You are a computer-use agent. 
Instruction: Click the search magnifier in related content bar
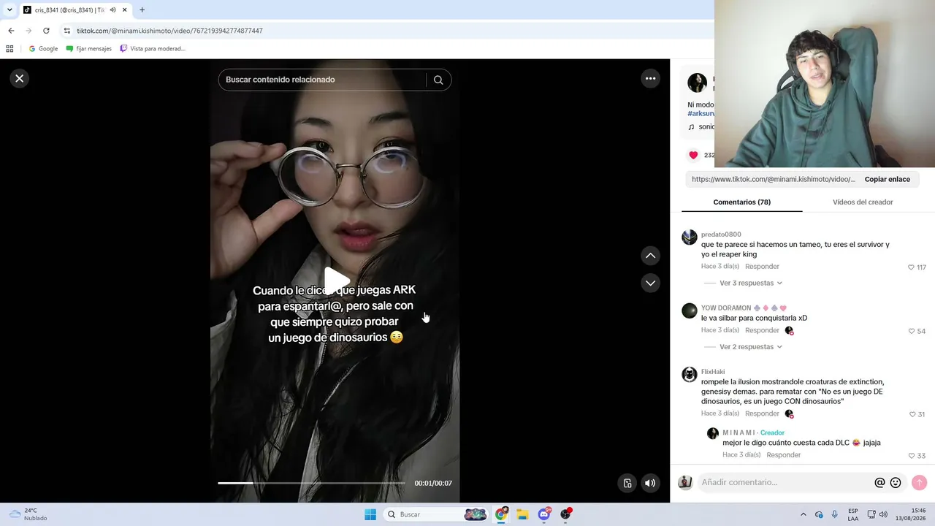point(438,80)
